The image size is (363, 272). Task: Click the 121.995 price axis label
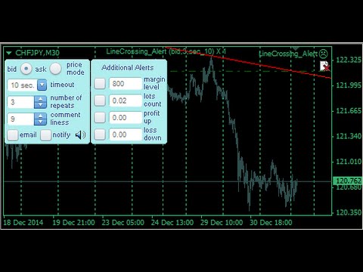(x=349, y=85)
